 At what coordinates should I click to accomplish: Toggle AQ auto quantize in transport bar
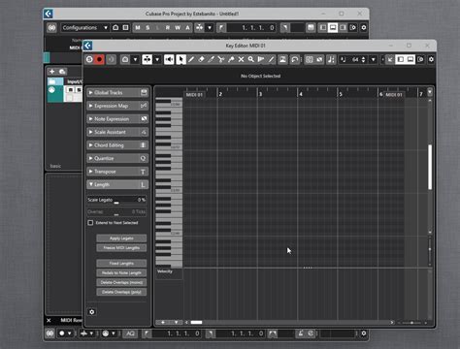tap(130, 333)
